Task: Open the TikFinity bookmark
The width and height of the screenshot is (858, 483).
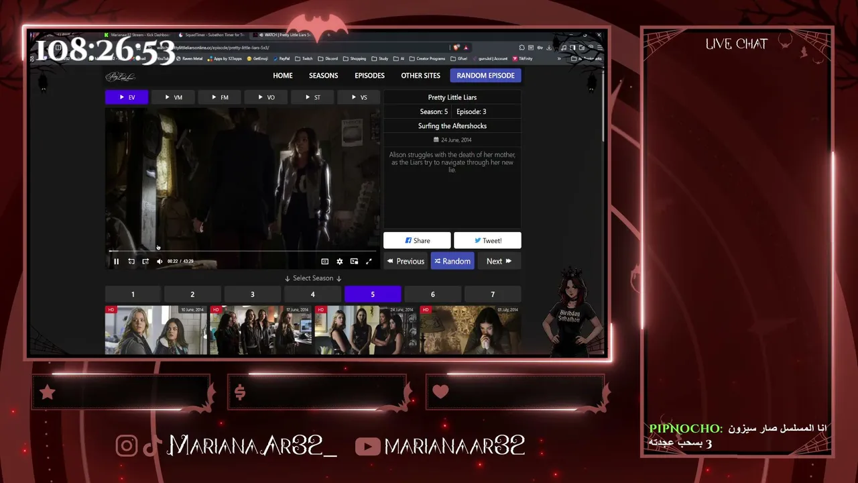Action: tap(522, 59)
